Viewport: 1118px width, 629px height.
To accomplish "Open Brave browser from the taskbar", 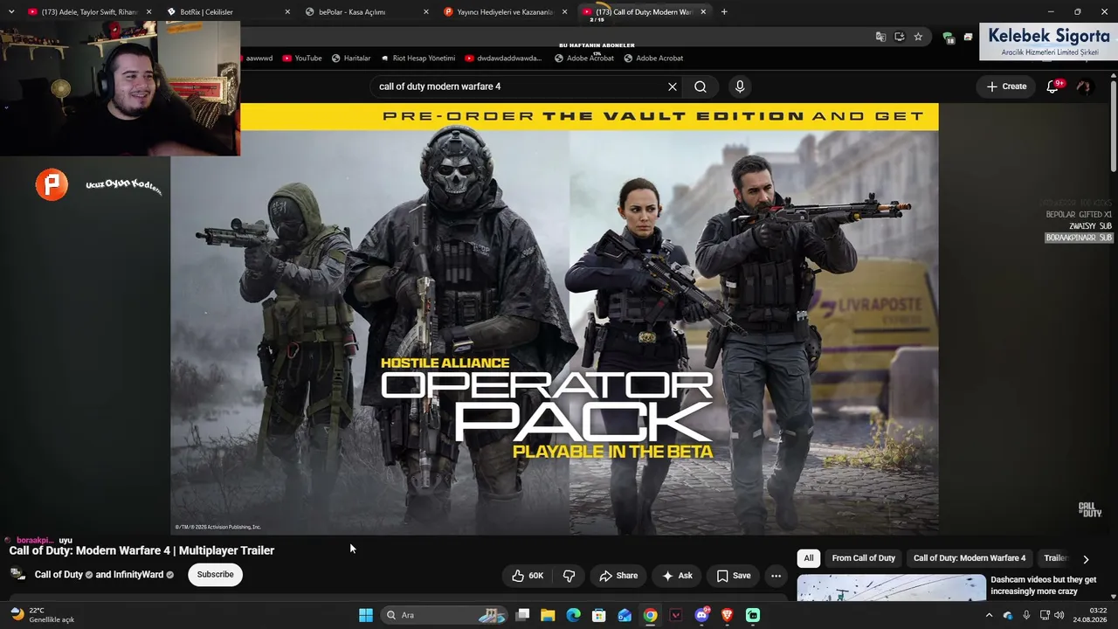I will (x=728, y=615).
